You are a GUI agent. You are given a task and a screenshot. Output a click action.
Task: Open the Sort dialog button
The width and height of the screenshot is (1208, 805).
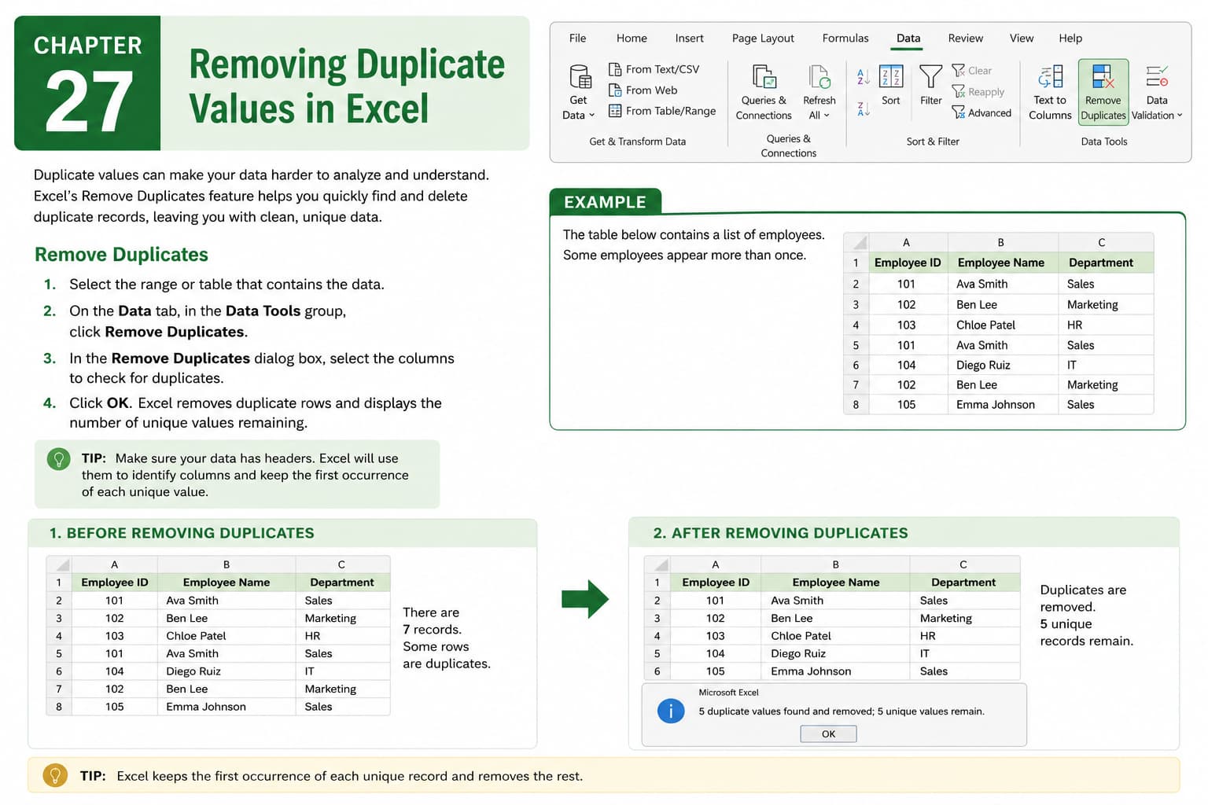tap(890, 85)
